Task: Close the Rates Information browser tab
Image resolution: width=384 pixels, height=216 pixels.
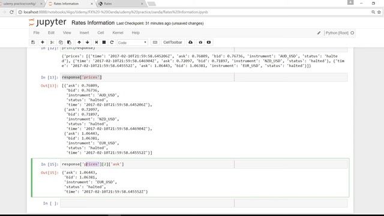Action: click(92, 4)
